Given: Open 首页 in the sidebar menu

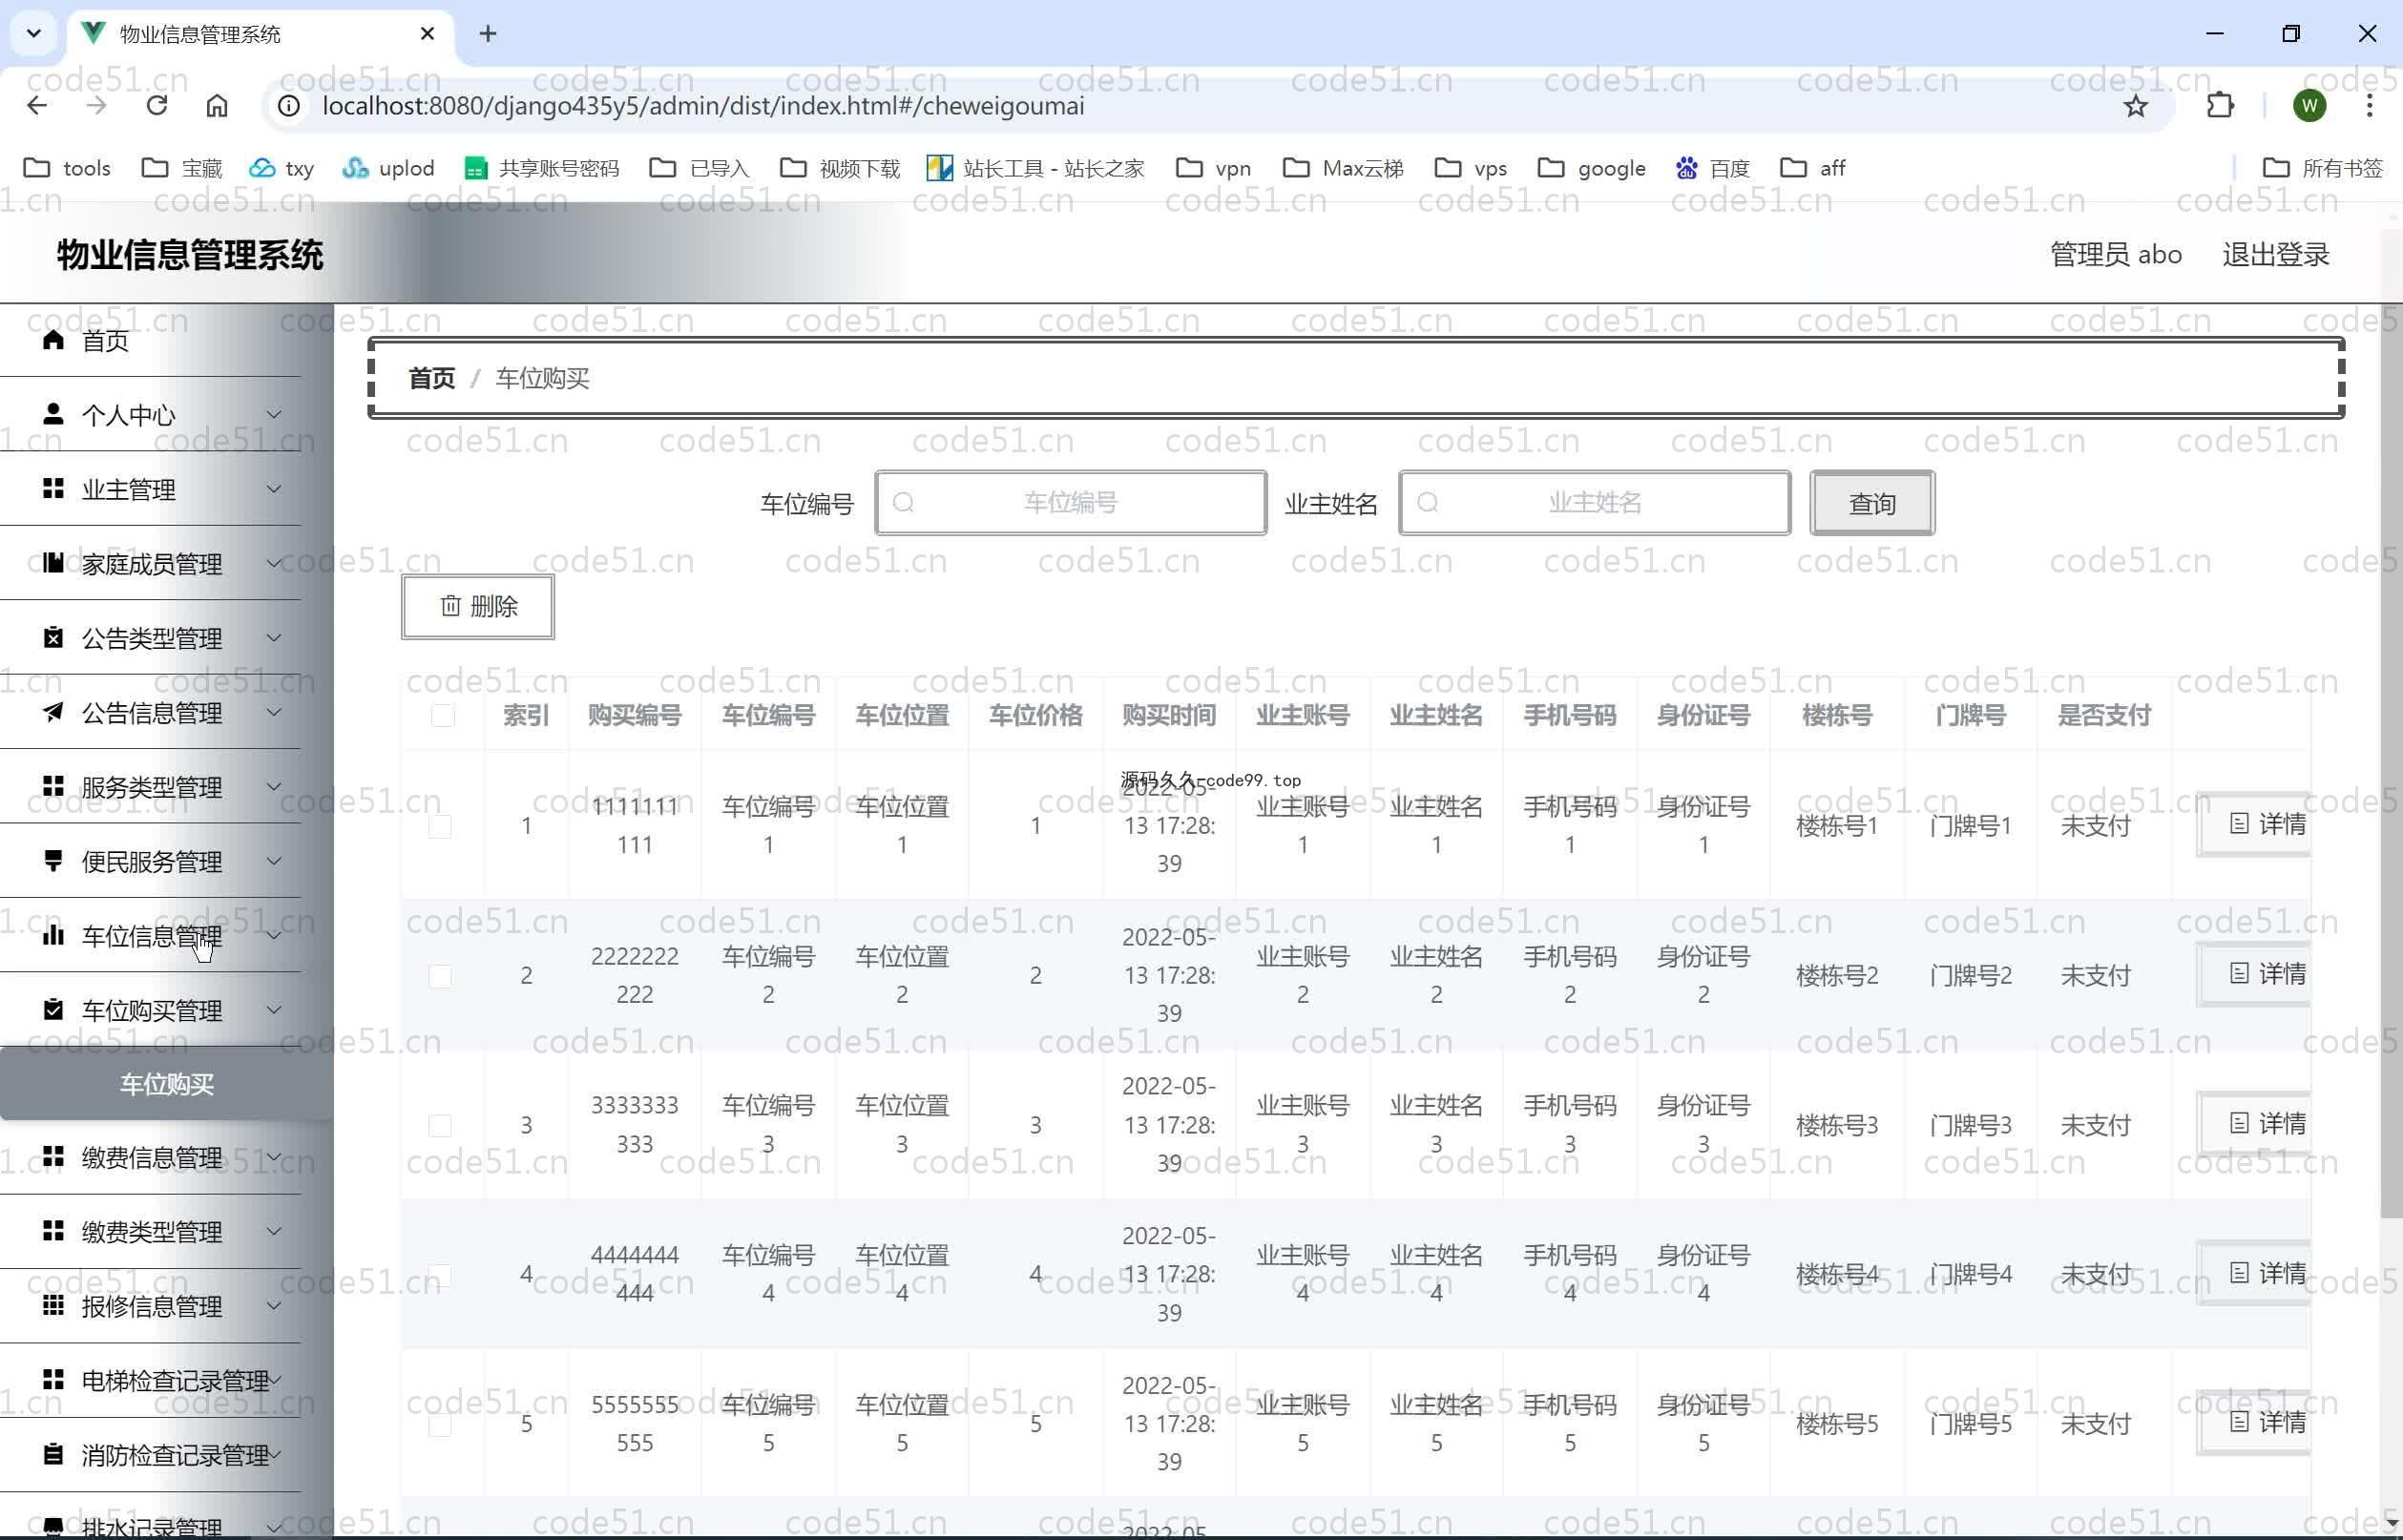Looking at the screenshot, I should pyautogui.click(x=150, y=340).
